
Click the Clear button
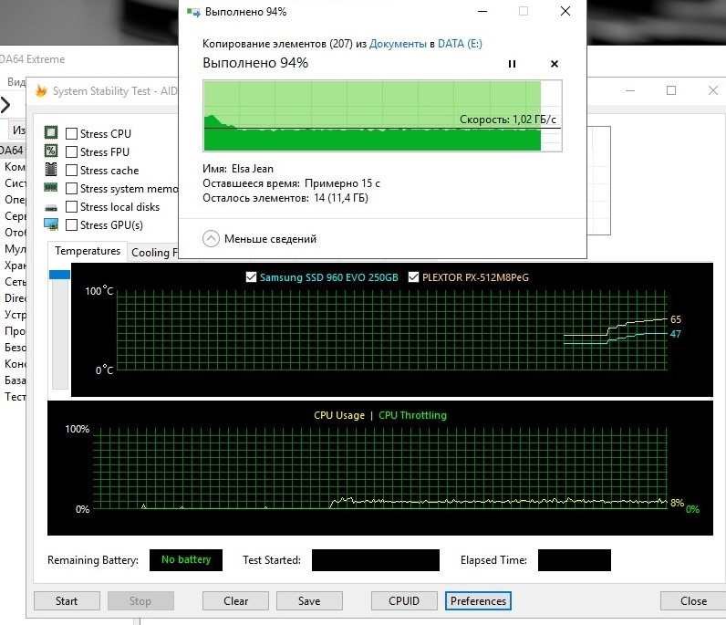tap(235, 601)
